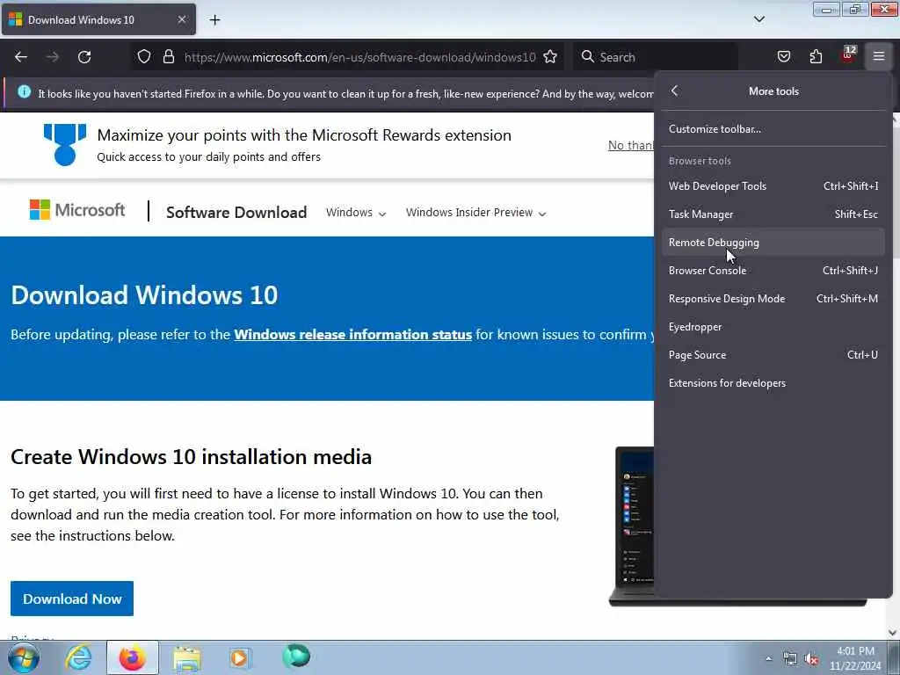900x675 pixels.
Task: Click the Microsoft logo
Action: (x=77, y=210)
